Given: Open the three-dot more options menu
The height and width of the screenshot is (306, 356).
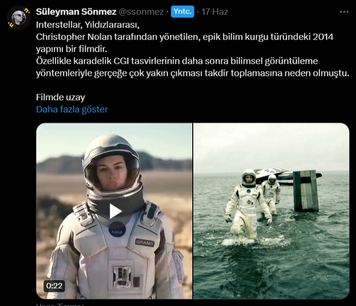Looking at the screenshot, I should 344,12.
